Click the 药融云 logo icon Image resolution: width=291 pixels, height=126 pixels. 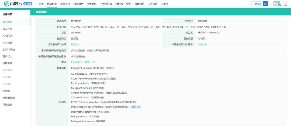pos(7,4)
